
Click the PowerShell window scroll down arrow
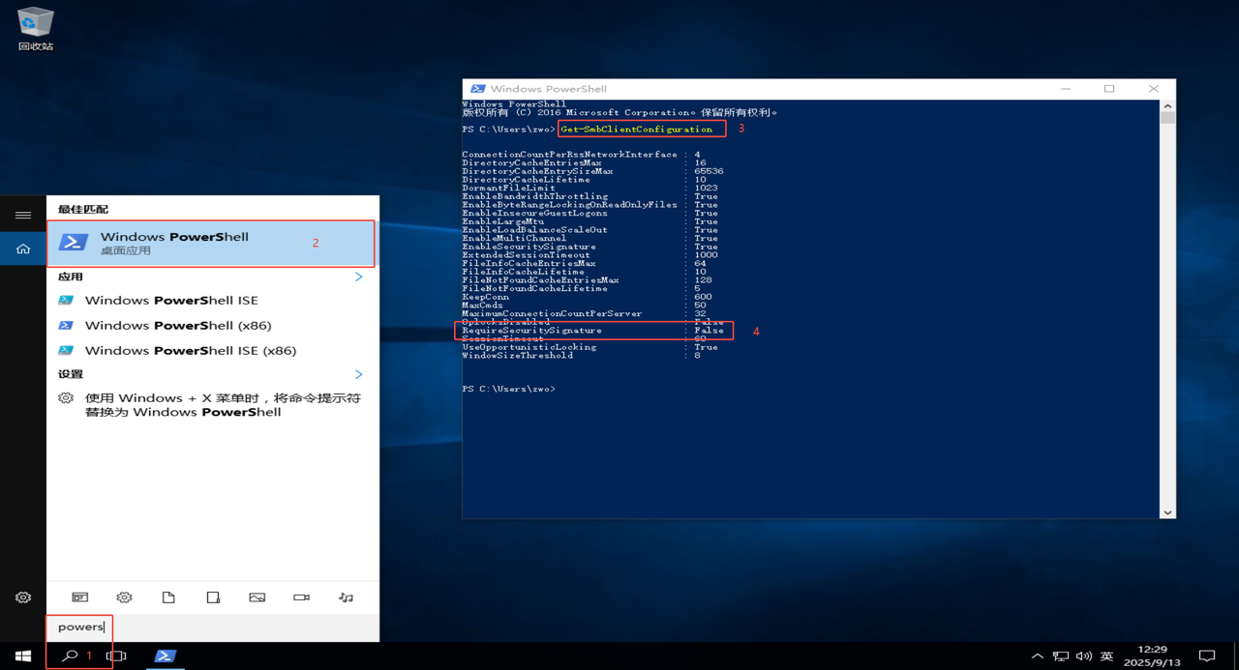click(1167, 511)
